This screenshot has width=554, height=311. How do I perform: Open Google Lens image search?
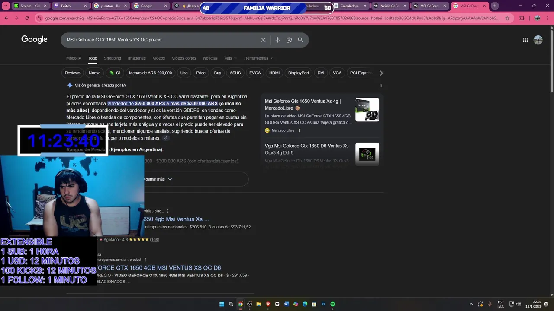(289, 40)
